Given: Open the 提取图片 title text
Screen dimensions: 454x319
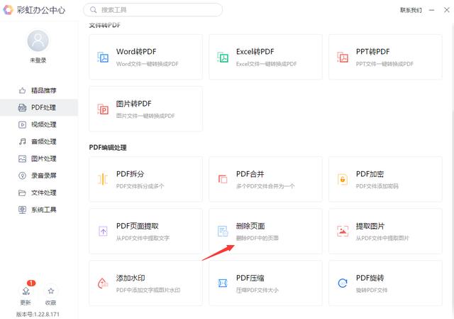Looking at the screenshot, I should (370, 226).
